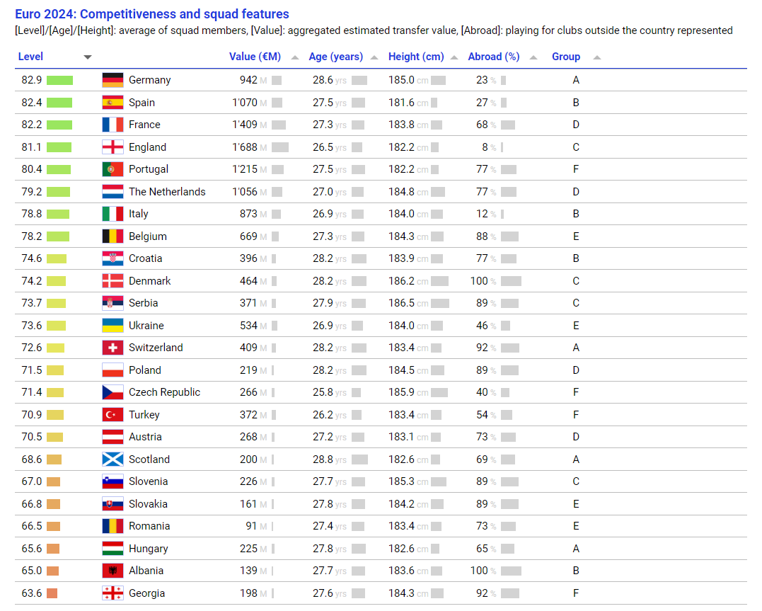Click France's value 1'409
The width and height of the screenshot is (762, 611).
(244, 125)
